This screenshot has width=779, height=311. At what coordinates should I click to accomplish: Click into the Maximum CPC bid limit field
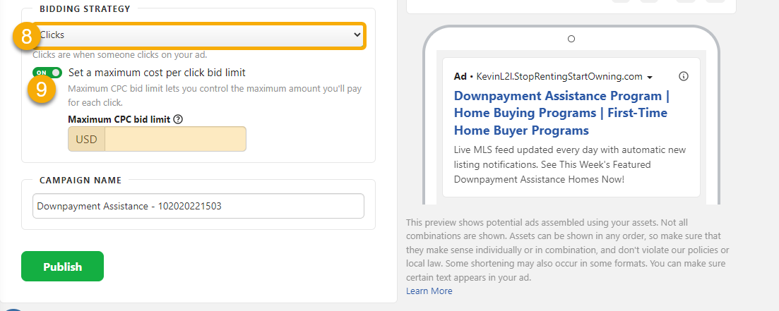pyautogui.click(x=175, y=139)
